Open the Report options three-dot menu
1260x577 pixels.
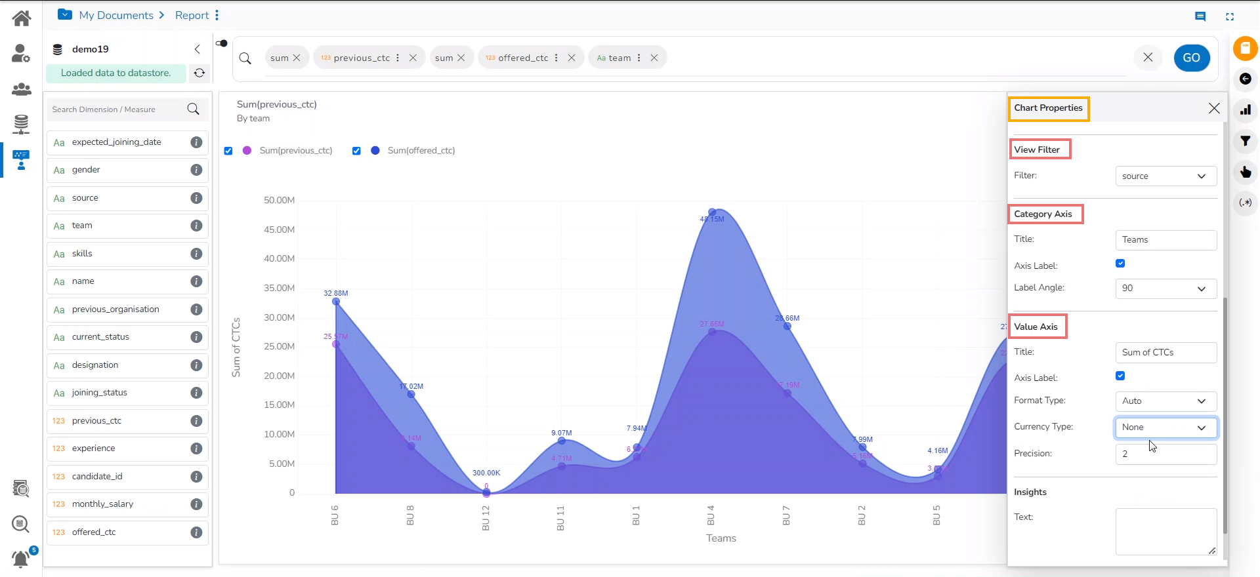[217, 15]
